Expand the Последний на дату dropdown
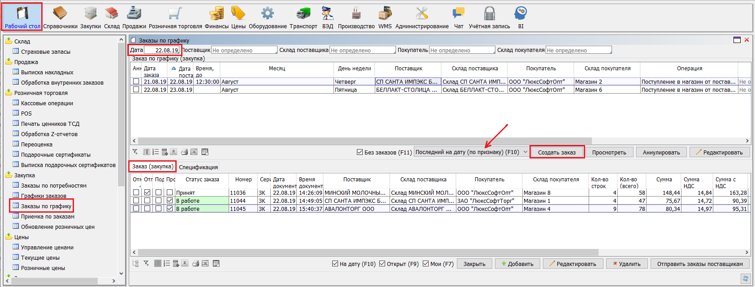This screenshot has width=755, height=287. [x=525, y=152]
